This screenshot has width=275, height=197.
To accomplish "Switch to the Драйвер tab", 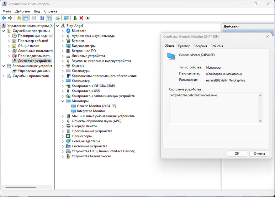I will point(184,46).
